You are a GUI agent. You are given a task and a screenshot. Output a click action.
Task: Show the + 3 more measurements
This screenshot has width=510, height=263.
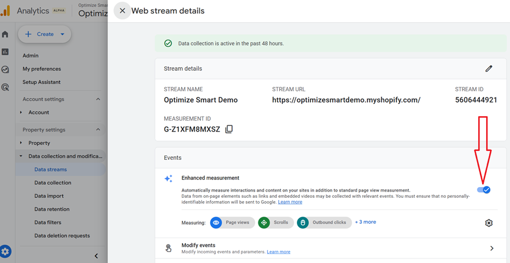click(365, 222)
